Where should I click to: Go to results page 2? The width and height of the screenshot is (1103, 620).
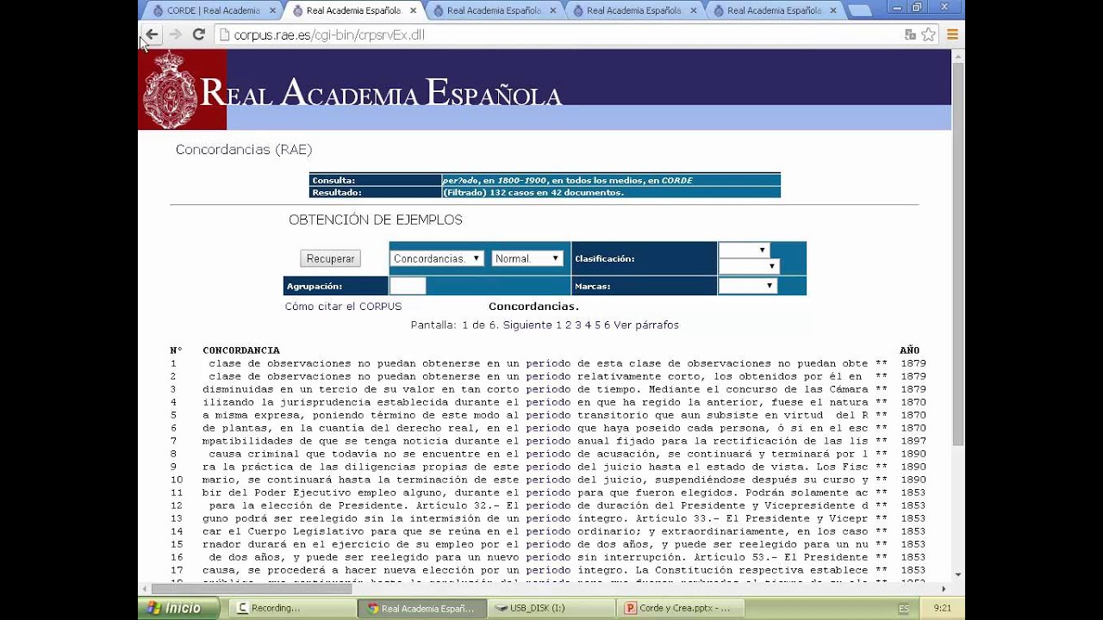tap(568, 325)
